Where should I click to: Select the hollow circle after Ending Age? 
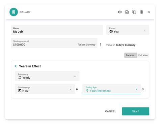pyautogui.click(x=143, y=89)
